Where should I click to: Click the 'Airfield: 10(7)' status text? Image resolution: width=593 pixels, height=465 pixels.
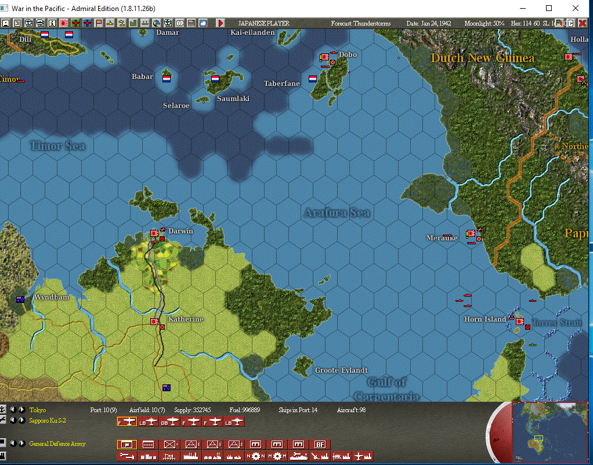pos(147,410)
